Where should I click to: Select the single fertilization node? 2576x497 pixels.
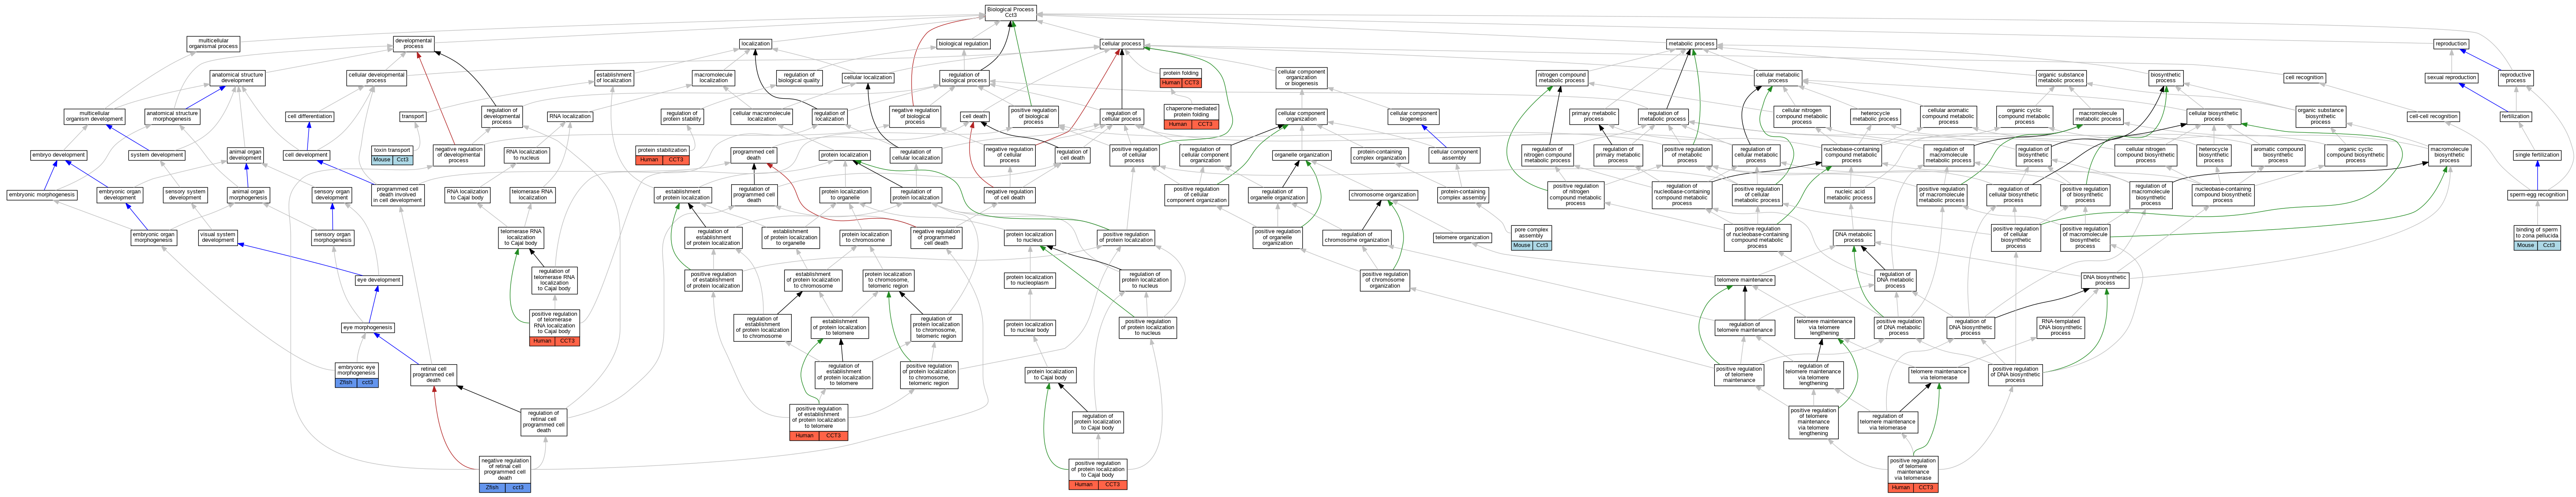pos(2537,155)
